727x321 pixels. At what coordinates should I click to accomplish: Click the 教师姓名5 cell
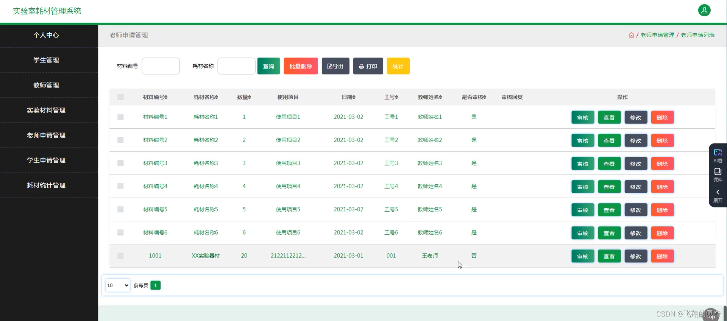coord(430,209)
